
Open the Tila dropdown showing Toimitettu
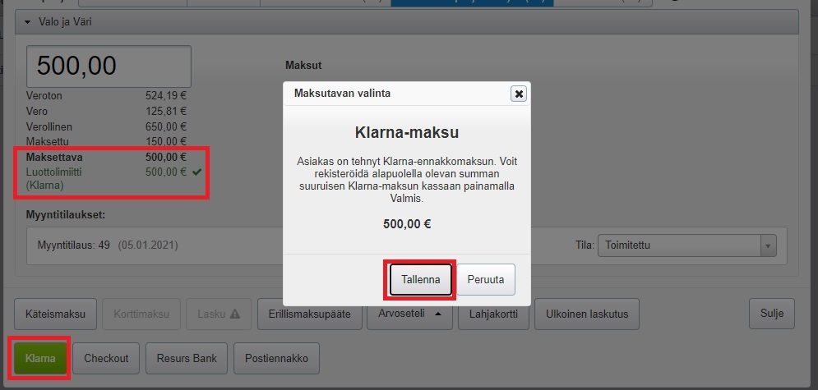pos(686,245)
